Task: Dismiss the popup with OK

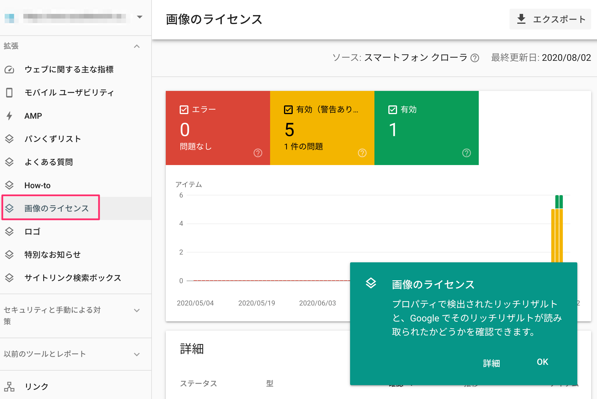Action: [543, 362]
